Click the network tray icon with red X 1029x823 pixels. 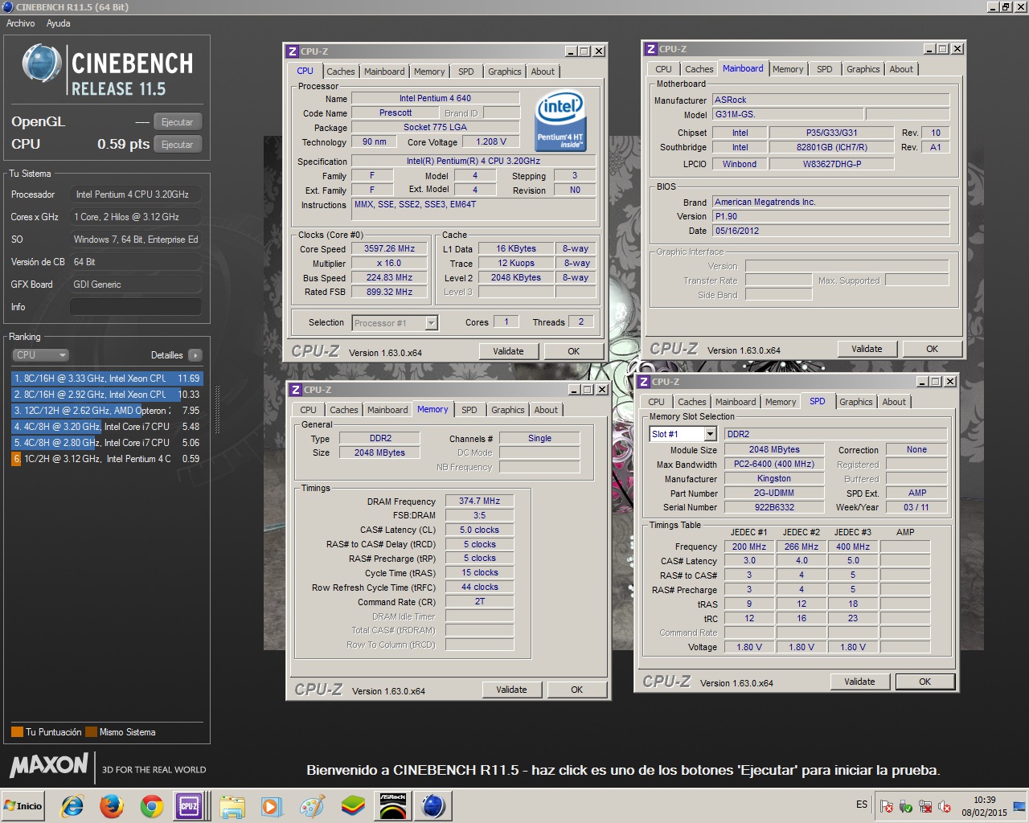pos(925,806)
